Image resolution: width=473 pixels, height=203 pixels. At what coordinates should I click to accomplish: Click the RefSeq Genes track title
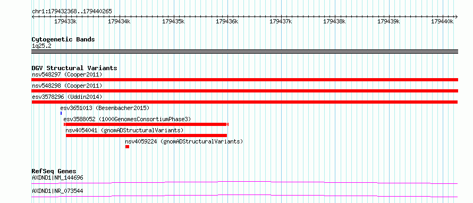pyautogui.click(x=54, y=171)
